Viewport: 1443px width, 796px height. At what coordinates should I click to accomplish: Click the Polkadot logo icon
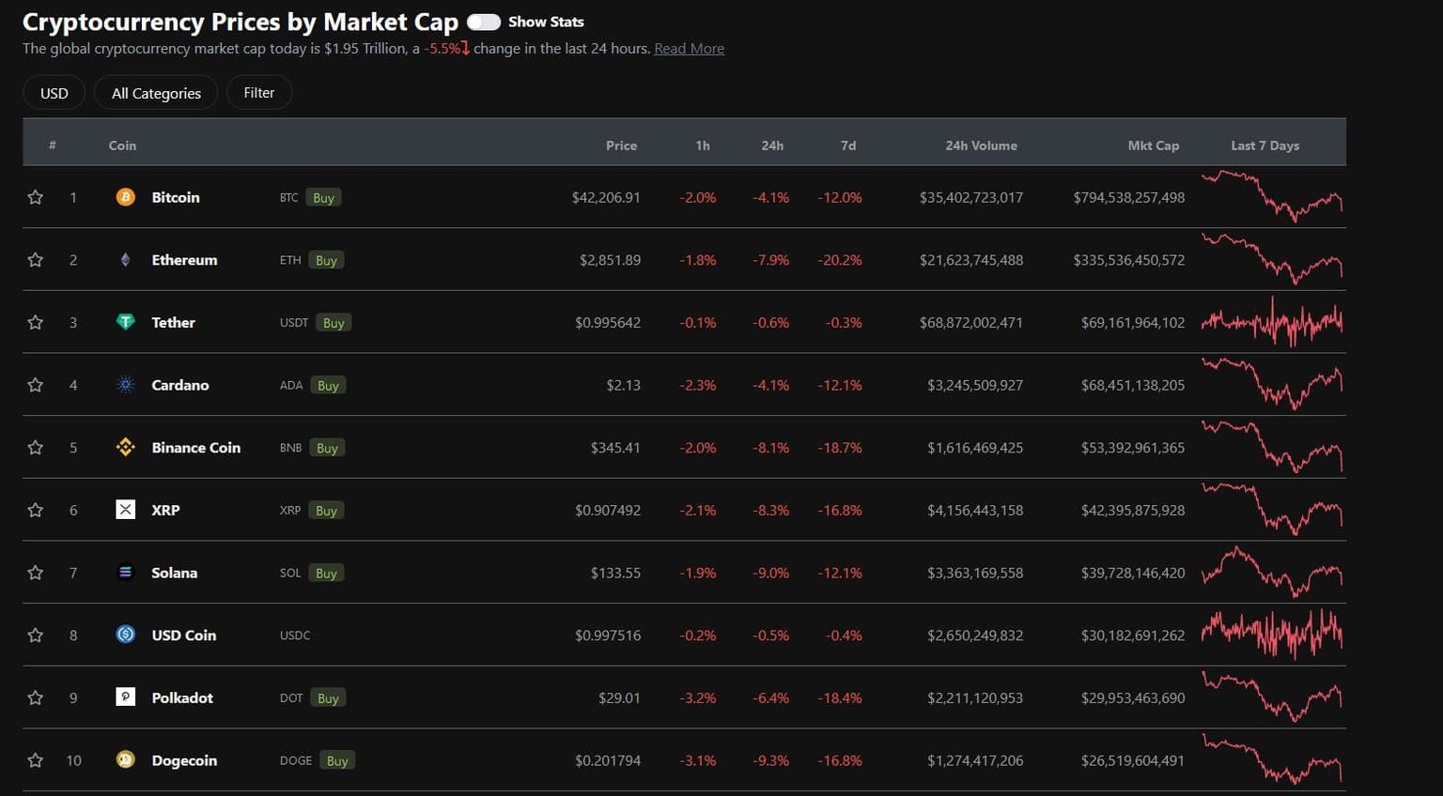125,697
